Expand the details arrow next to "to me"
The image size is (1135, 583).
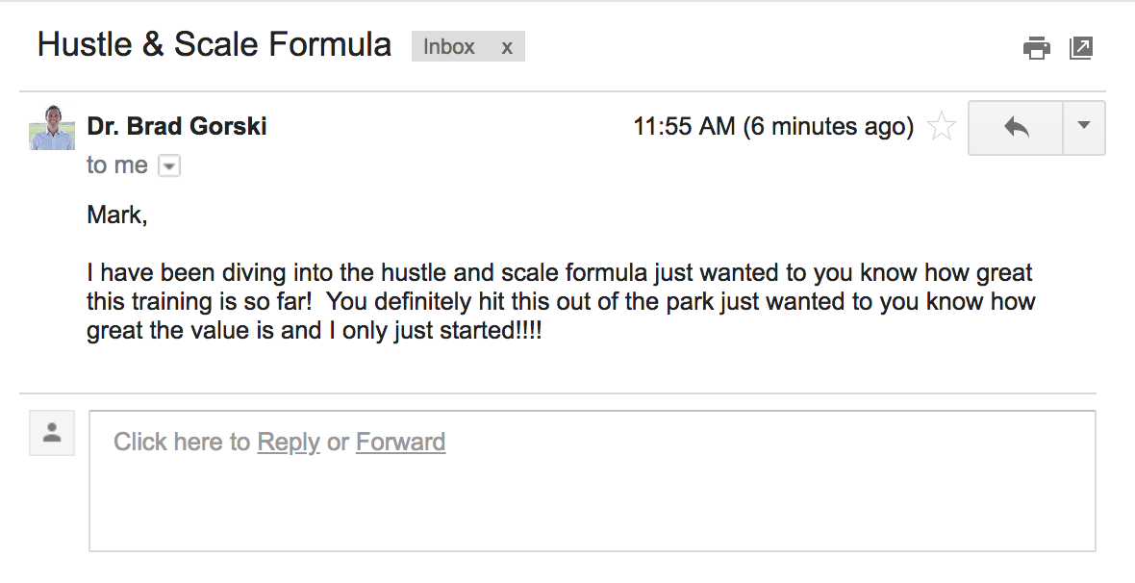pyautogui.click(x=168, y=166)
